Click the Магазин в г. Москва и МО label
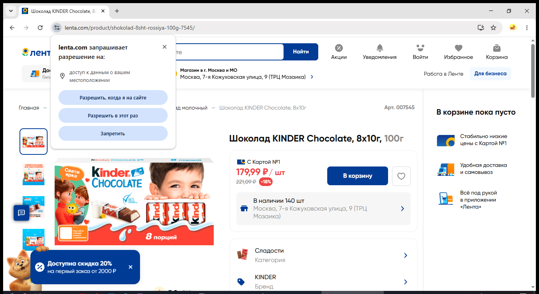The width and height of the screenshot is (539, 294). 209,70
